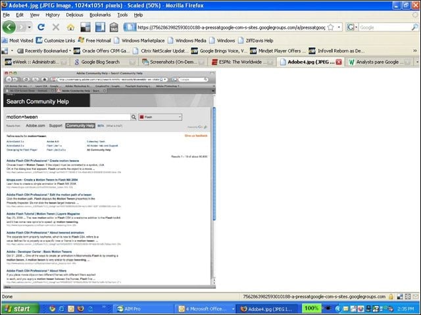The width and height of the screenshot is (421, 315).
Task: Expand the Recently Bookmarked folder
Action: 44,51
